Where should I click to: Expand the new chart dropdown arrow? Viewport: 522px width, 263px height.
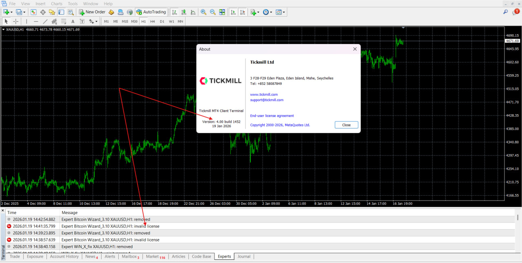(x=11, y=12)
